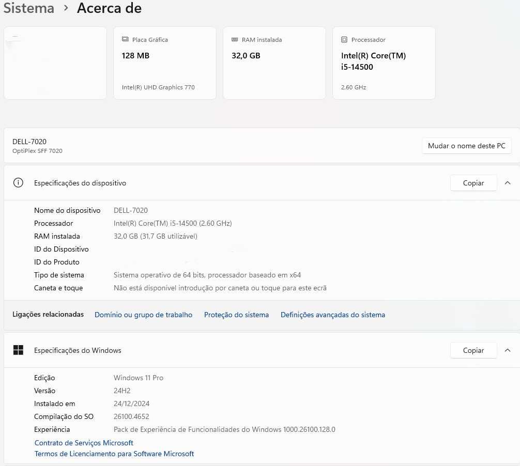Select the Tipo de sistema label
Screen dimensions: 520x466
[59, 275]
